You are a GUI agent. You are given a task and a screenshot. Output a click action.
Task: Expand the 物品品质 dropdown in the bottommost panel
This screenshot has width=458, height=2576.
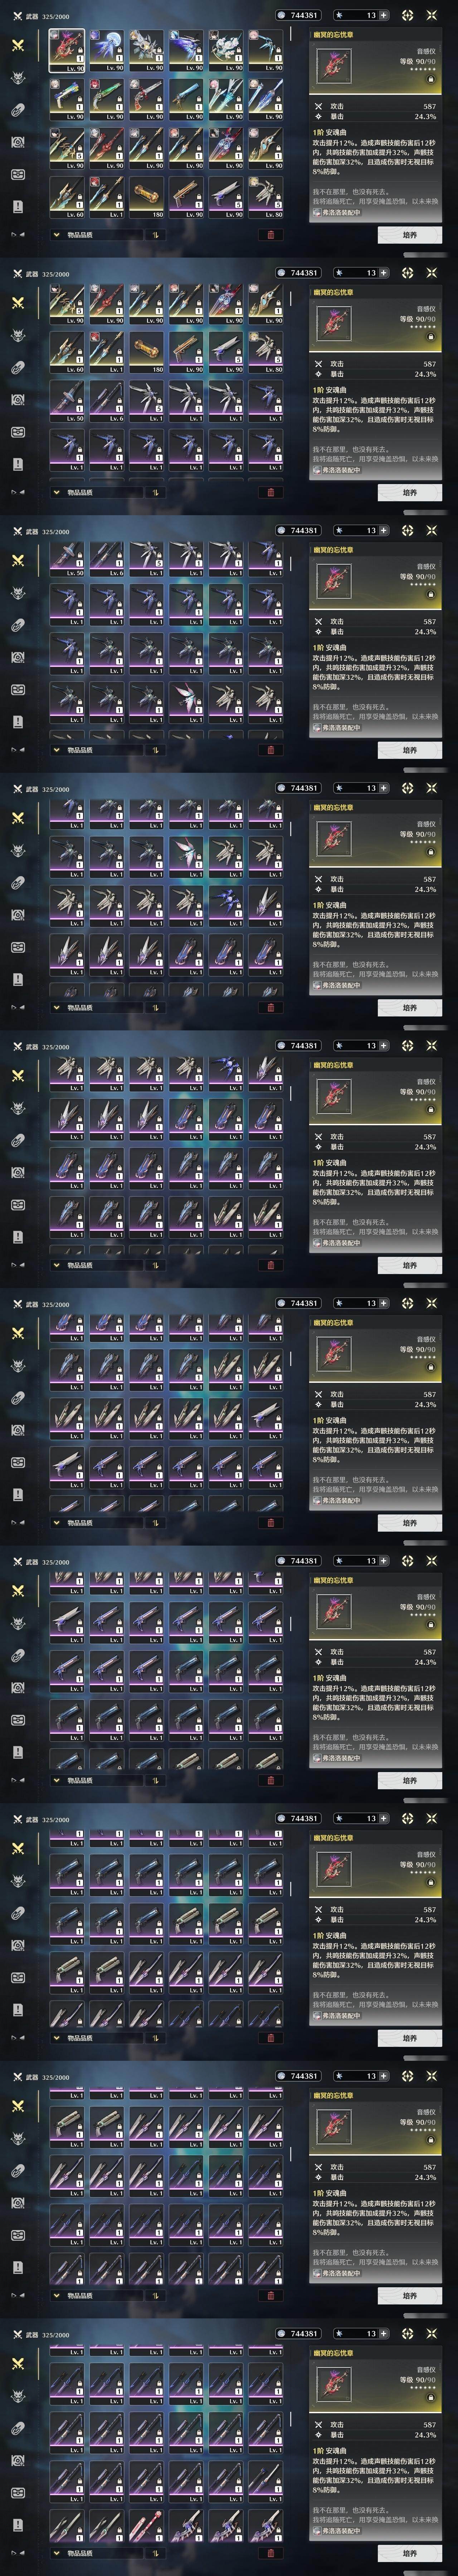[x=96, y=2553]
